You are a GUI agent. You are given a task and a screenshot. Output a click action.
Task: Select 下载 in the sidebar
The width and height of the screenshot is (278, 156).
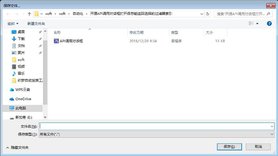[21, 39]
